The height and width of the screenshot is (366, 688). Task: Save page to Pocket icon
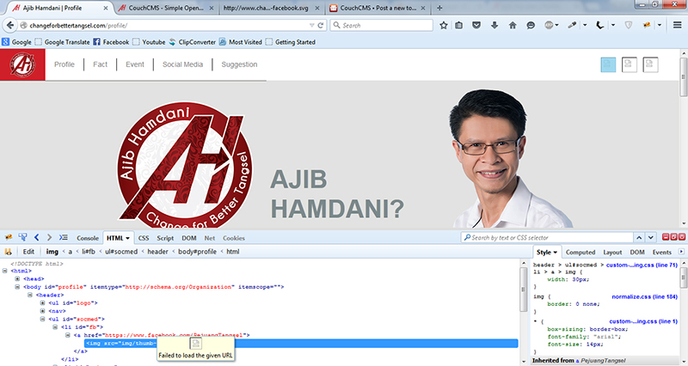pyautogui.click(x=476, y=26)
